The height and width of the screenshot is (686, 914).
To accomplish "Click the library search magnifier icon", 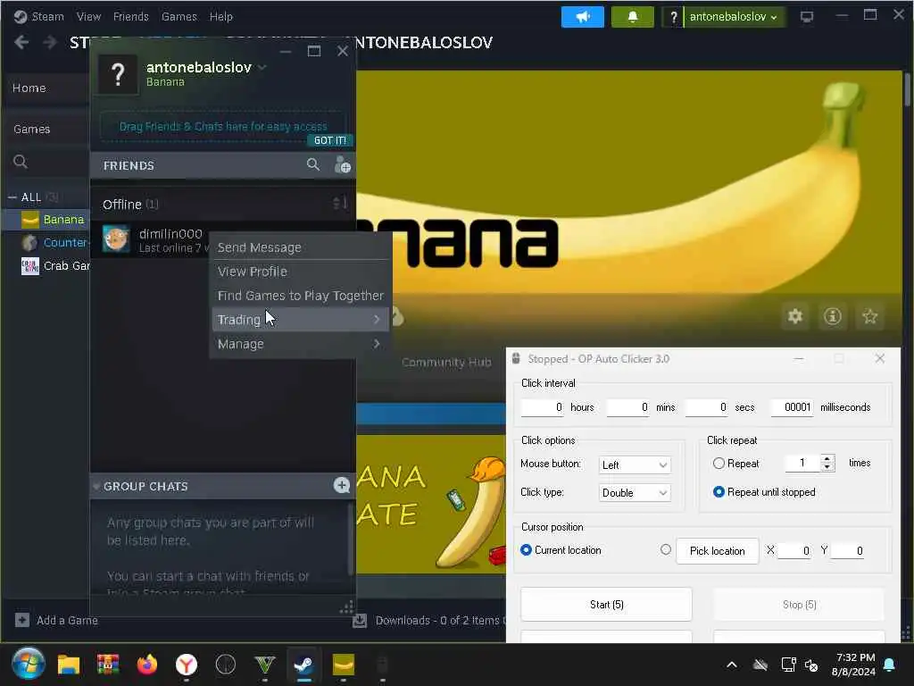I will (x=21, y=162).
